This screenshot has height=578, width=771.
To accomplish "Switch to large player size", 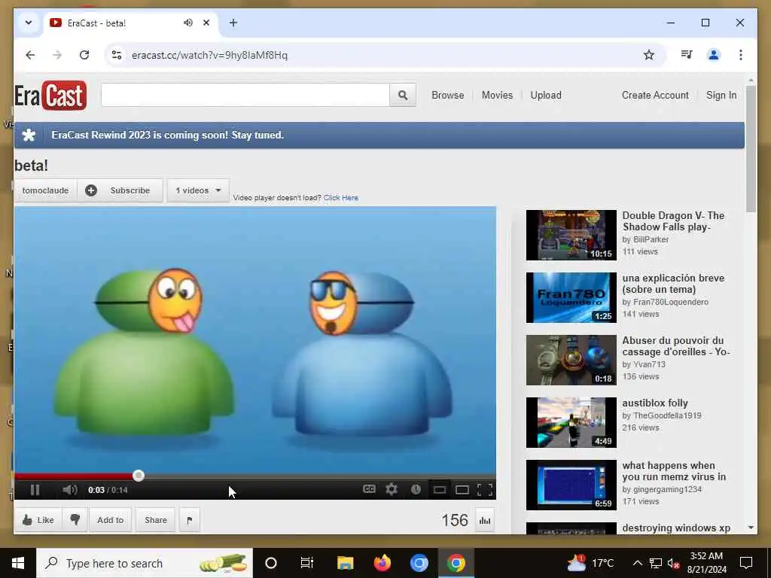I will click(462, 489).
